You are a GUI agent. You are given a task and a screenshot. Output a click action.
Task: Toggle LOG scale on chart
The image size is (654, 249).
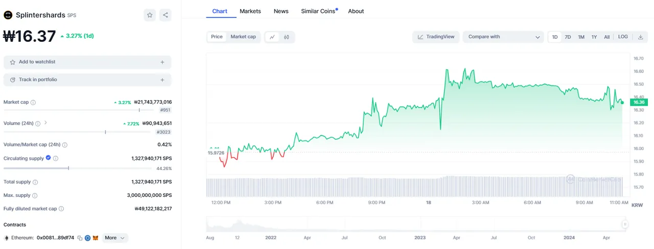[623, 37]
